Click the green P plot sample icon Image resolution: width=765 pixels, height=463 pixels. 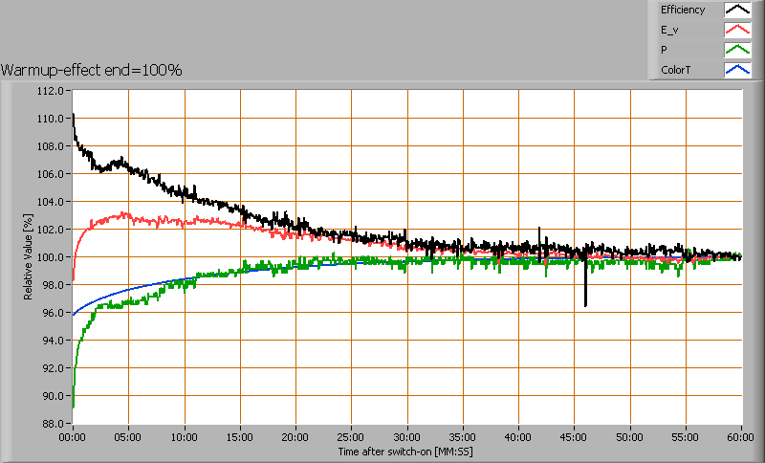click(736, 50)
